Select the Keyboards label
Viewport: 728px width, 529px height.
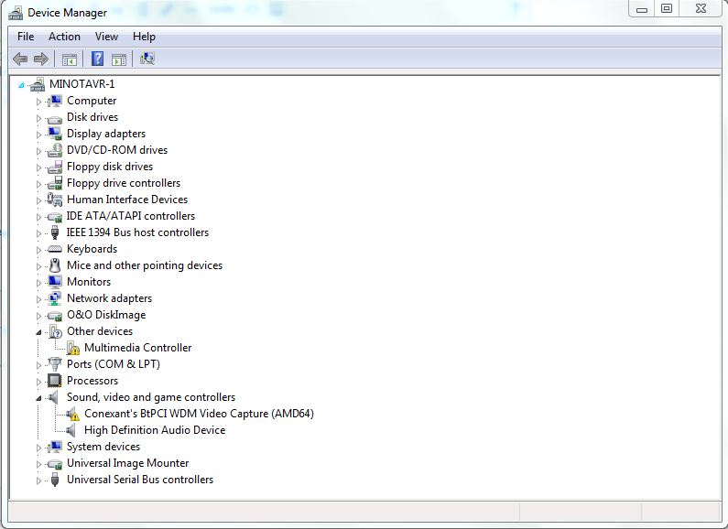click(x=92, y=249)
